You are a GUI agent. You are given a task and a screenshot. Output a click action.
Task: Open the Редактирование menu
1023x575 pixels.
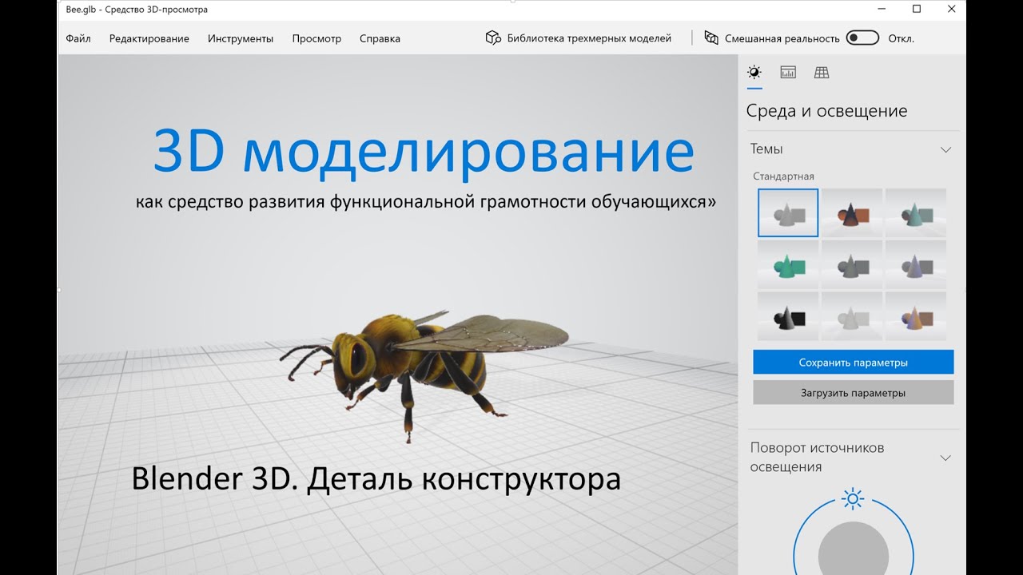coord(149,38)
